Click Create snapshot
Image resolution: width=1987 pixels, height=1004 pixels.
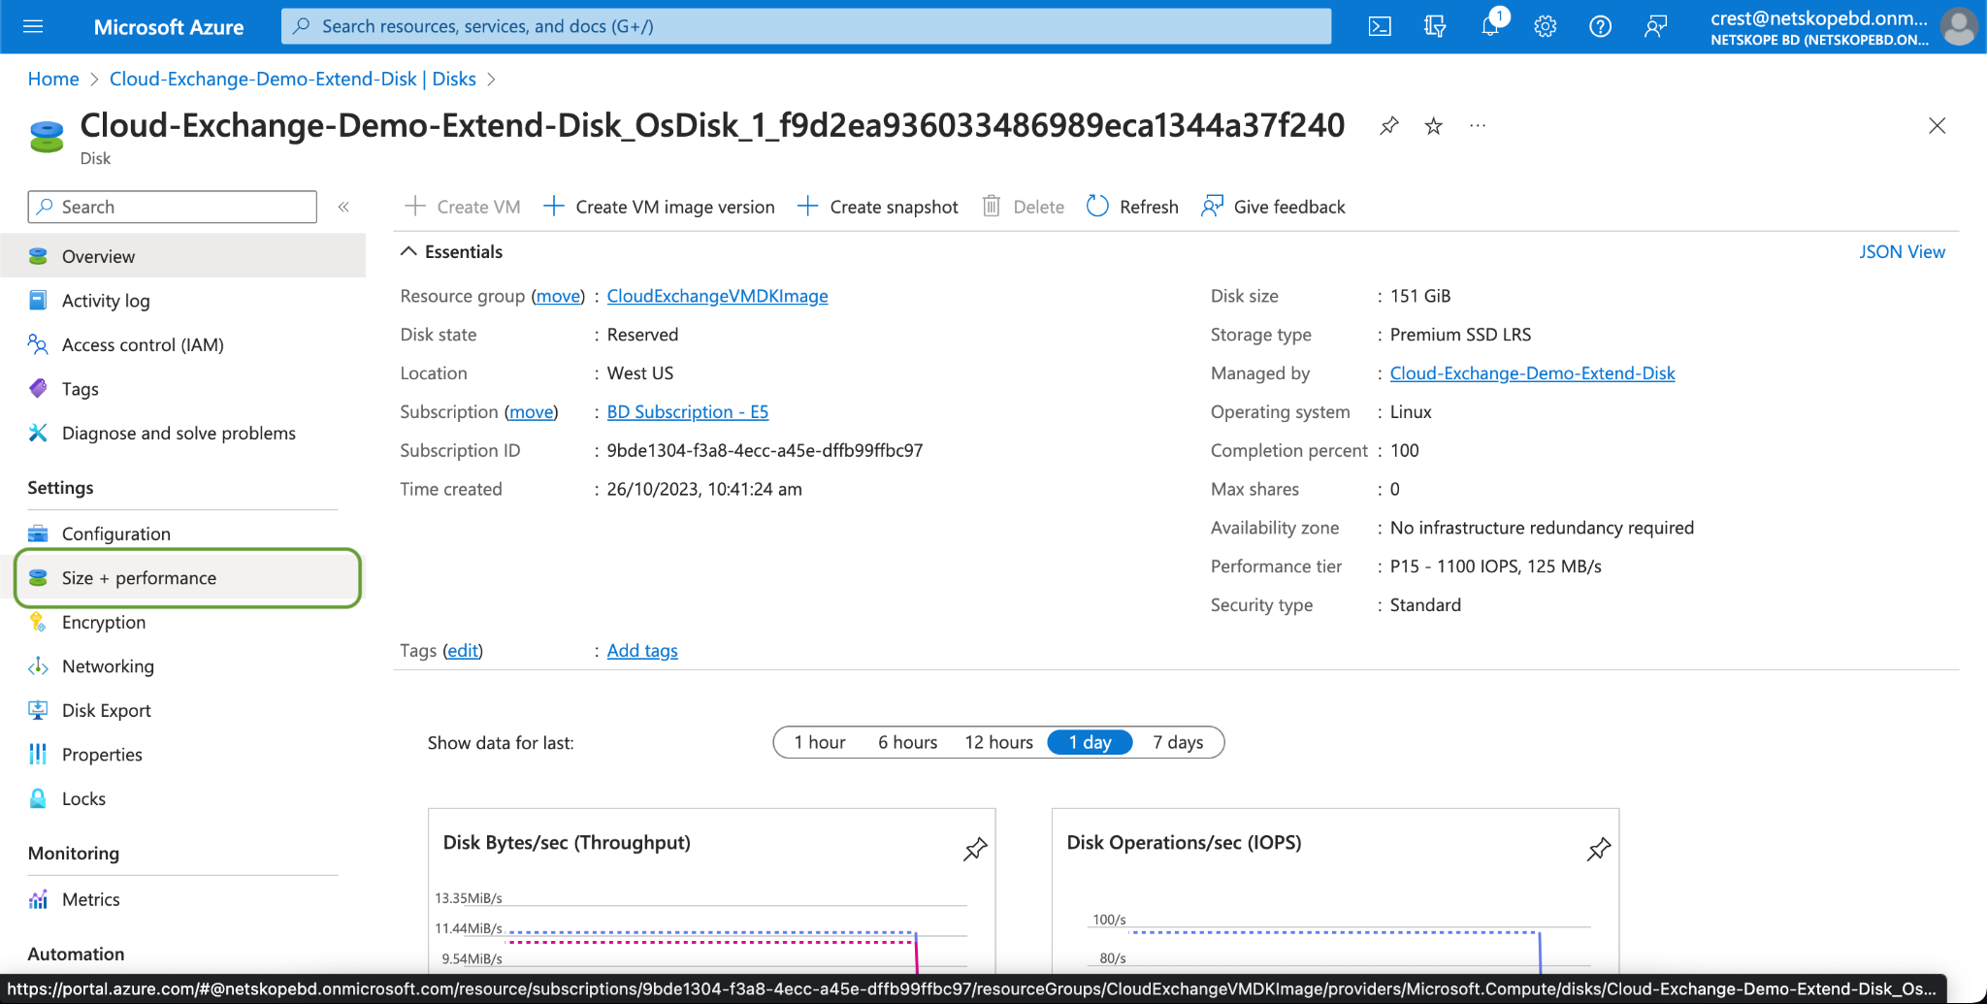[x=877, y=207]
